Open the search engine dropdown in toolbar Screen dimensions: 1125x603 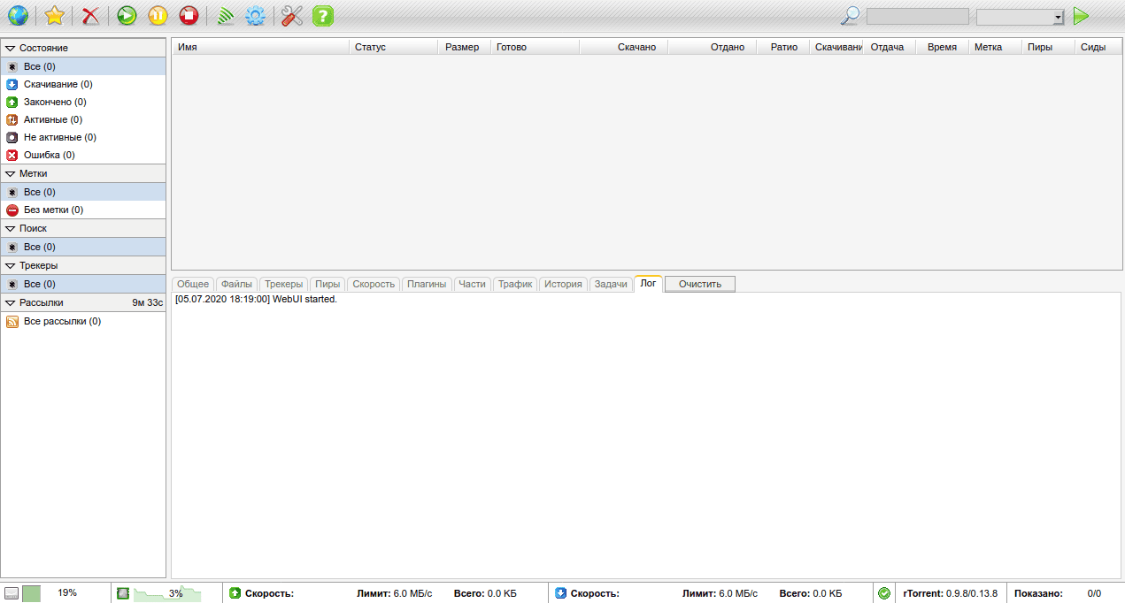[1020, 17]
